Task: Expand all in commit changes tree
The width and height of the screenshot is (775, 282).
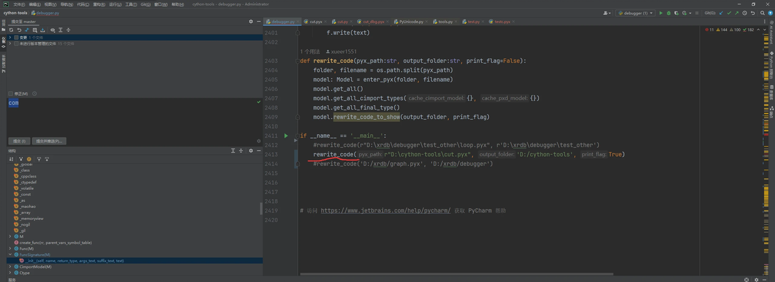Action: pyautogui.click(x=60, y=30)
